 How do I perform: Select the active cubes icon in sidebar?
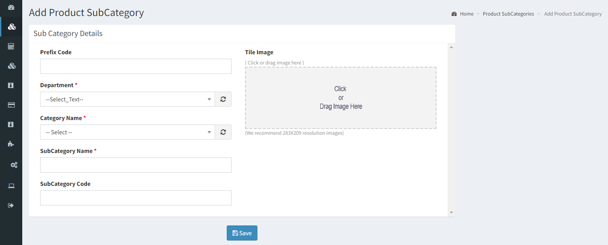pyautogui.click(x=12, y=27)
